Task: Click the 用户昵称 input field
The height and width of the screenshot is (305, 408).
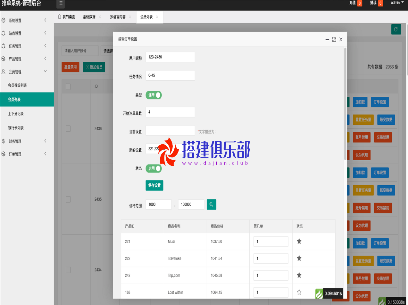Action: tap(170, 57)
